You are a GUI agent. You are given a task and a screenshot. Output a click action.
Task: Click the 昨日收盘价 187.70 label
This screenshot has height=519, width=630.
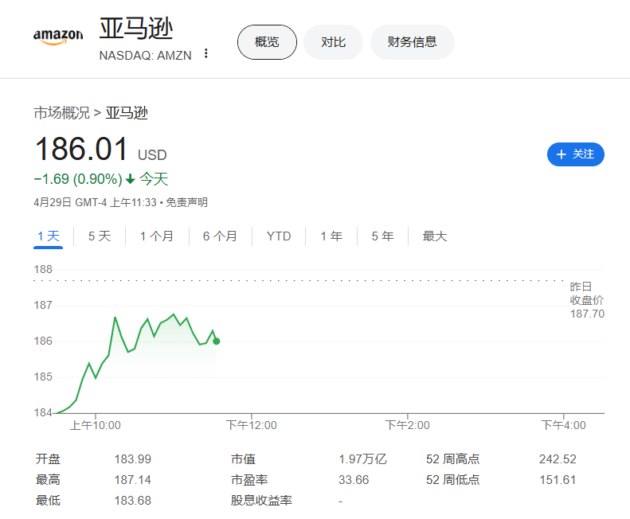click(x=587, y=300)
